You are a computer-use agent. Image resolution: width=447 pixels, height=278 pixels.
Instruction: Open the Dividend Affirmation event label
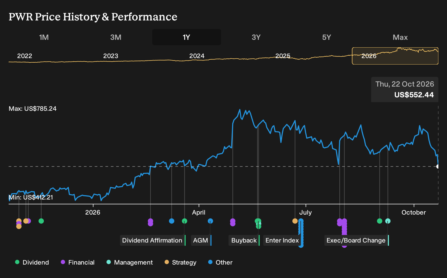pyautogui.click(x=153, y=240)
